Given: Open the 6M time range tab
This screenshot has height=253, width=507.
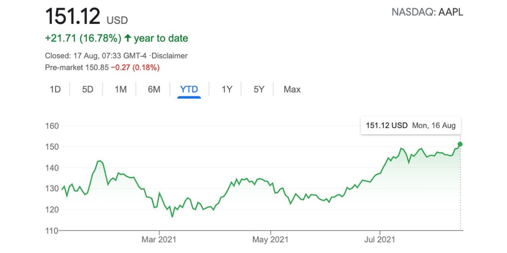Looking at the screenshot, I should [154, 89].
